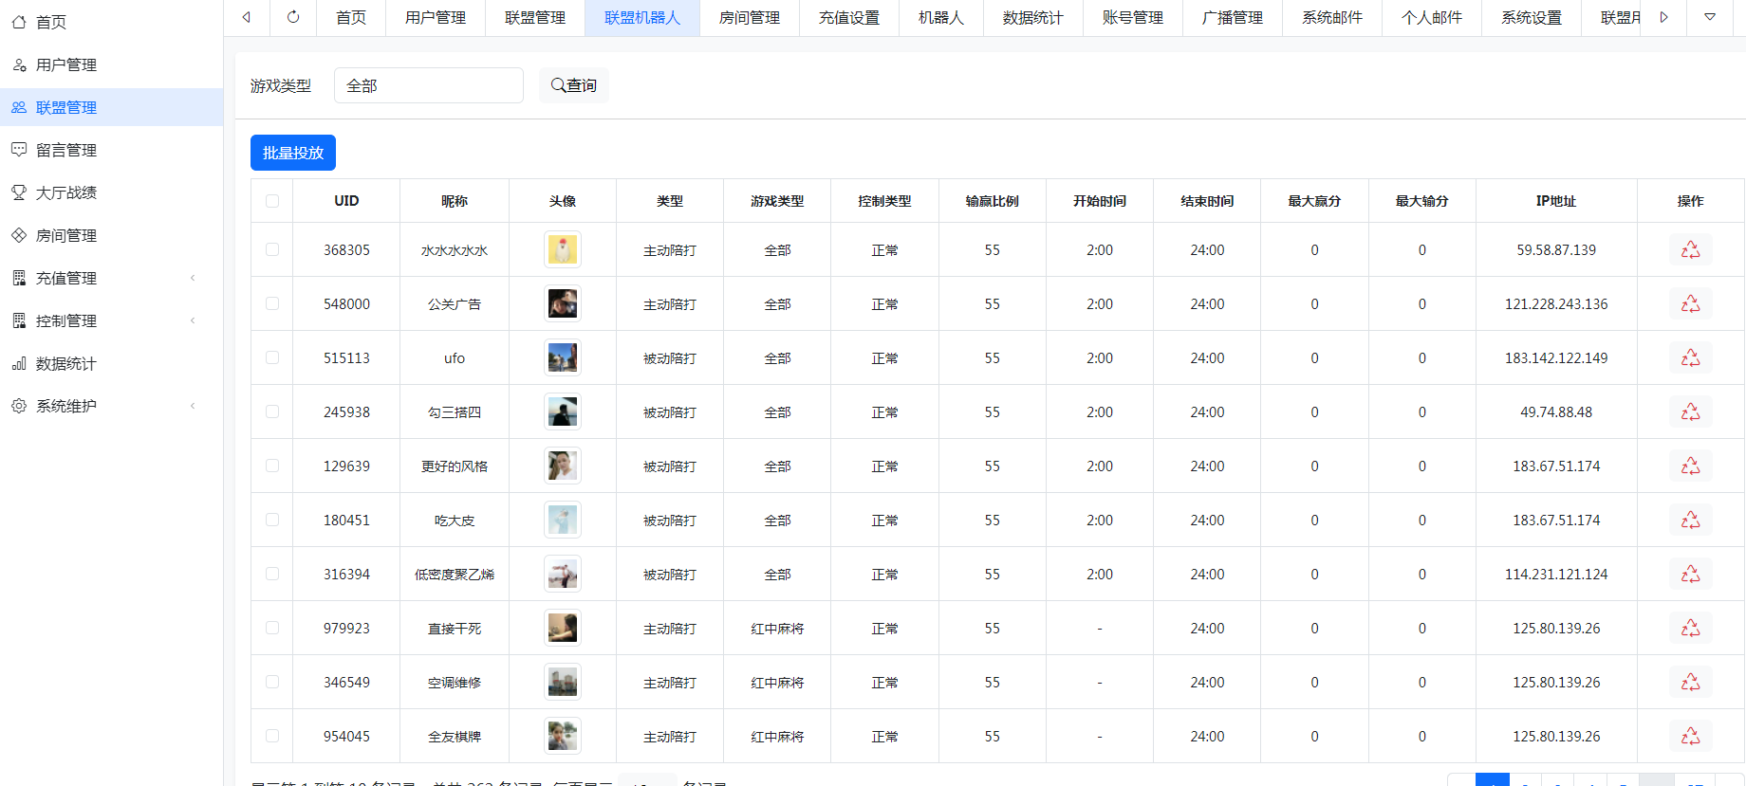1746x786 pixels.
Task: Click the 批量投放 button
Action: click(x=292, y=153)
